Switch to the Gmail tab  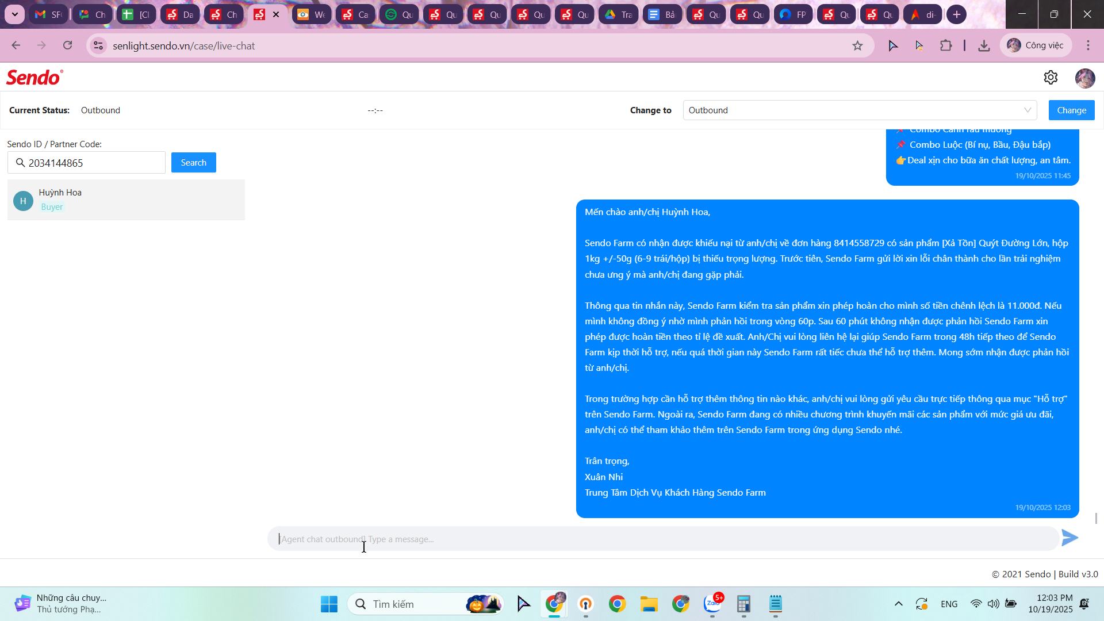[x=48, y=14]
